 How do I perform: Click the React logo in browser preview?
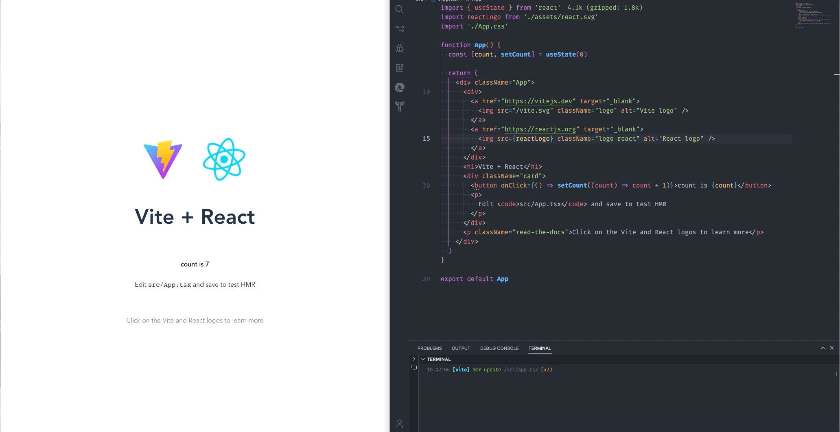click(x=224, y=159)
